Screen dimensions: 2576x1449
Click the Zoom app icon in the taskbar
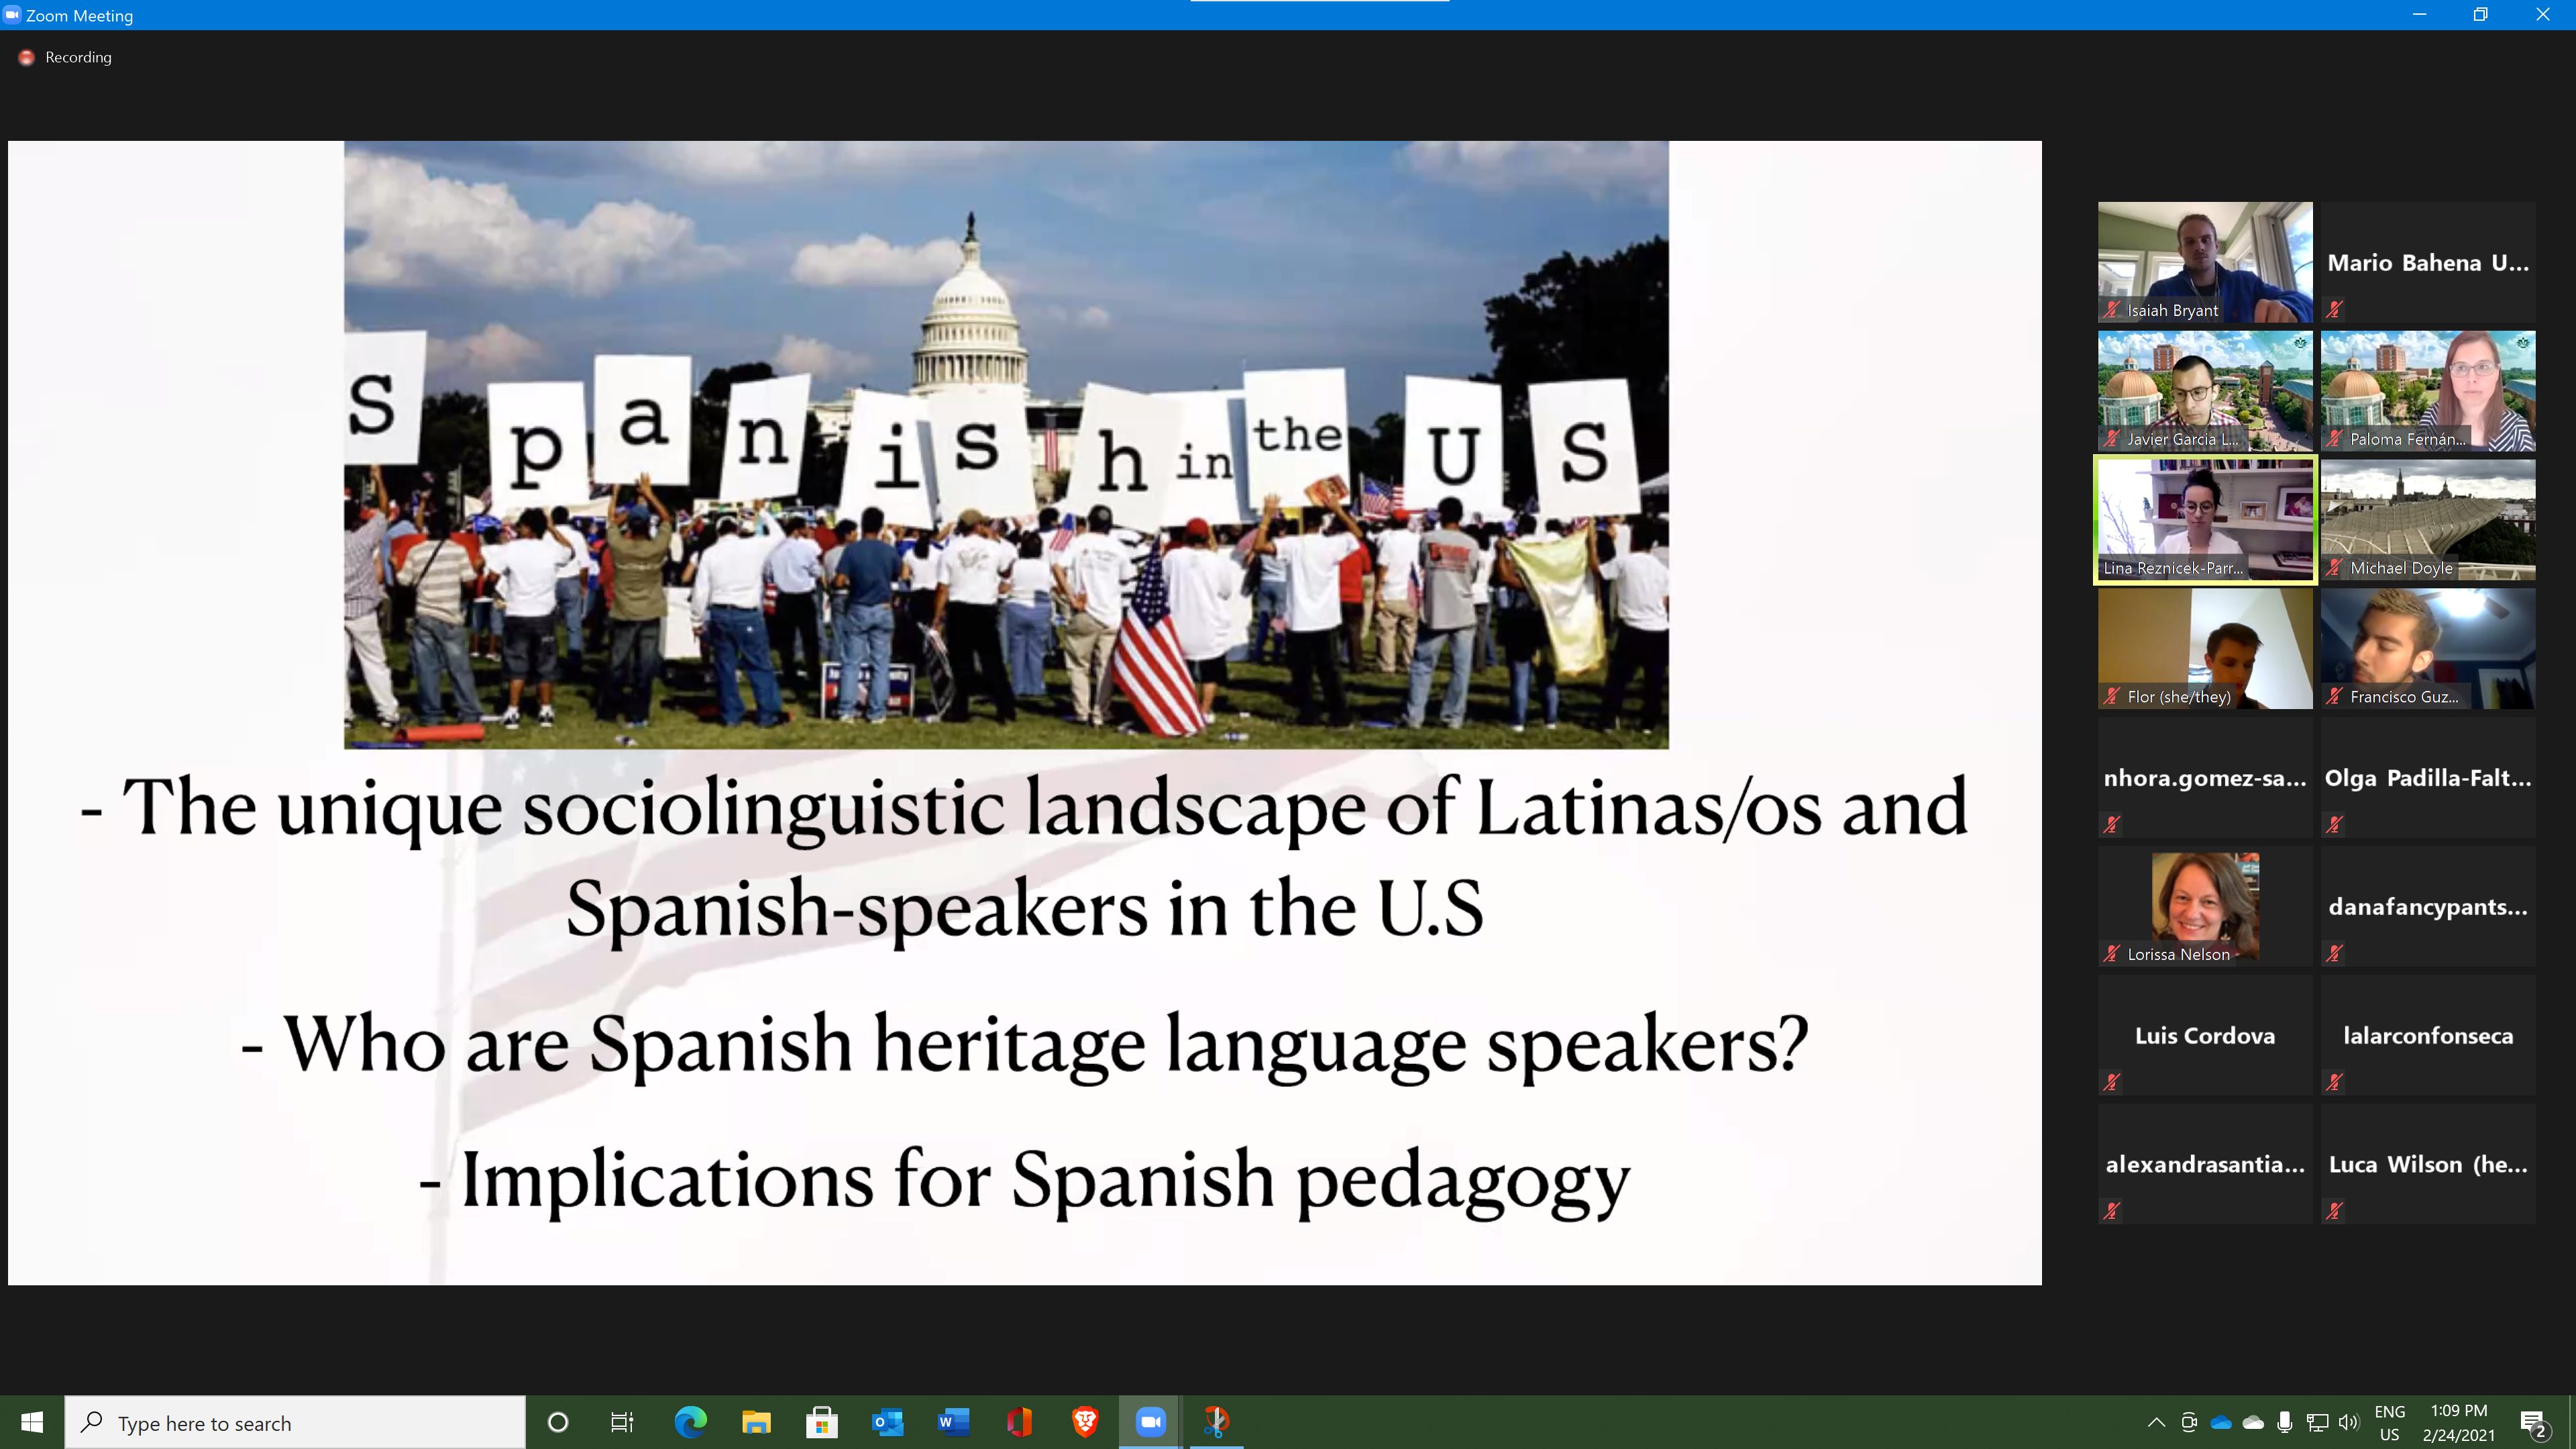pyautogui.click(x=1150, y=1421)
